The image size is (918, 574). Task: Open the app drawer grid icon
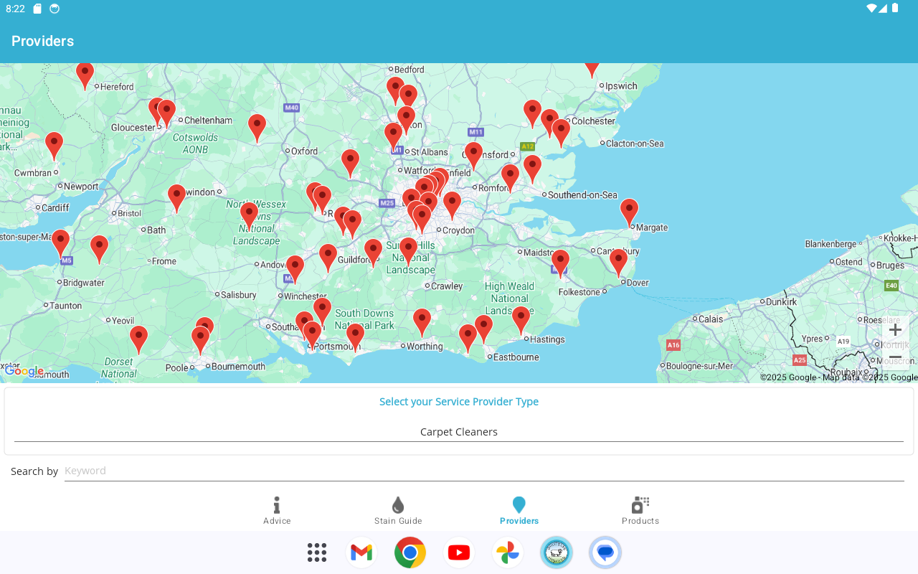[317, 552]
